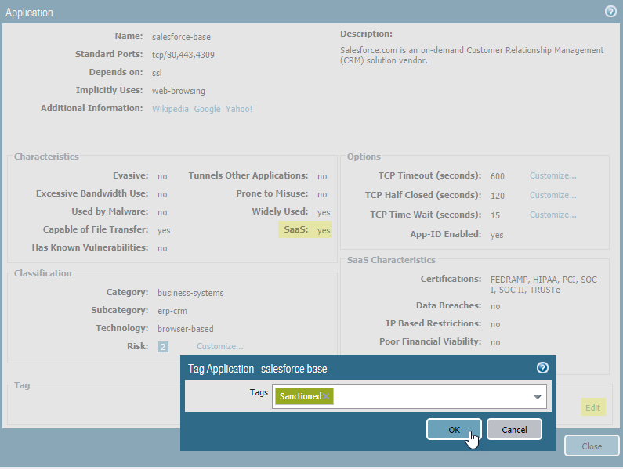Remove the Sanctioned tag with X
This screenshot has height=469, width=623.
[x=326, y=396]
